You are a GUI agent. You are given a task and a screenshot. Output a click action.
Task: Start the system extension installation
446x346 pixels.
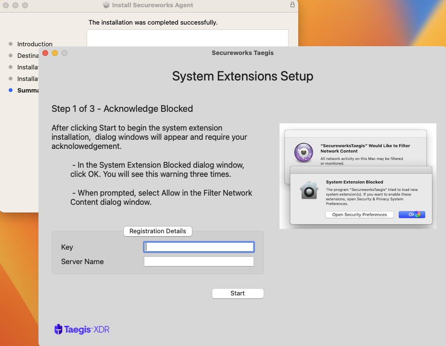(238, 293)
